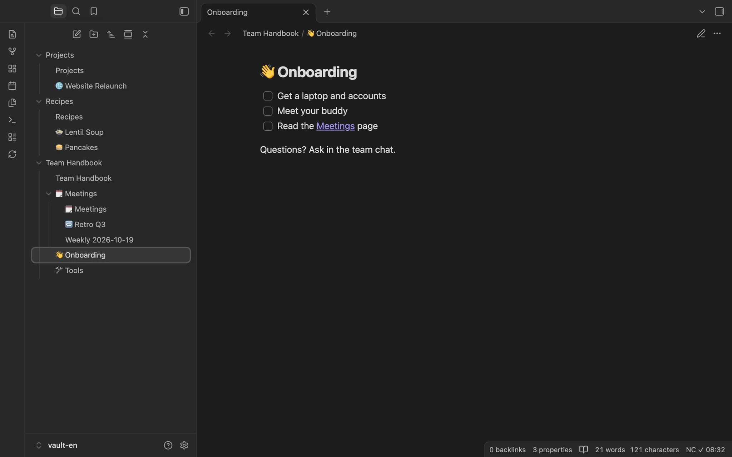Screen dimensions: 732x457
Task: Open the note's more options menu
Action: point(717,34)
